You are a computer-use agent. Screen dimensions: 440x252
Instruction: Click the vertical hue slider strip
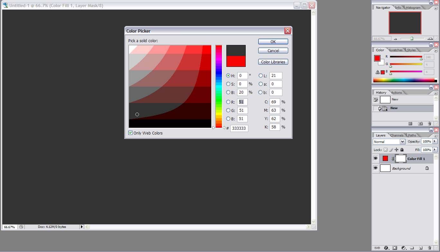point(219,86)
